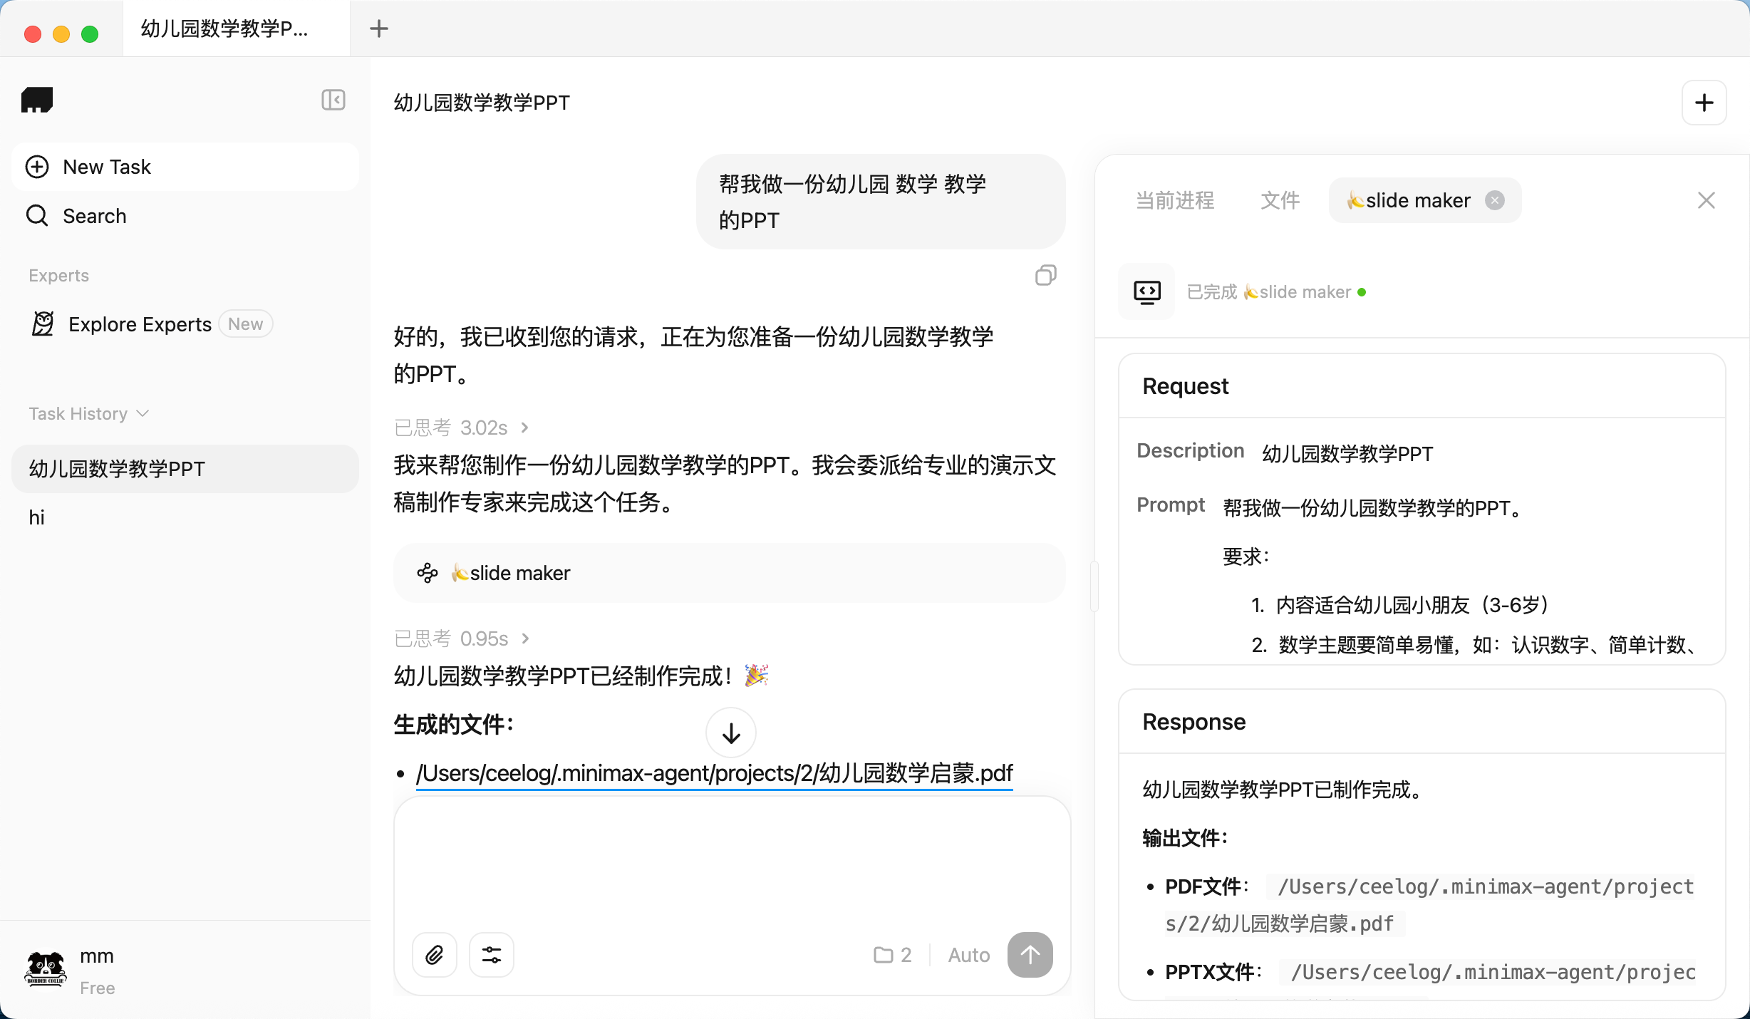The height and width of the screenshot is (1019, 1750).
Task: Expand the 0.95s thinking details
Action: coord(462,638)
